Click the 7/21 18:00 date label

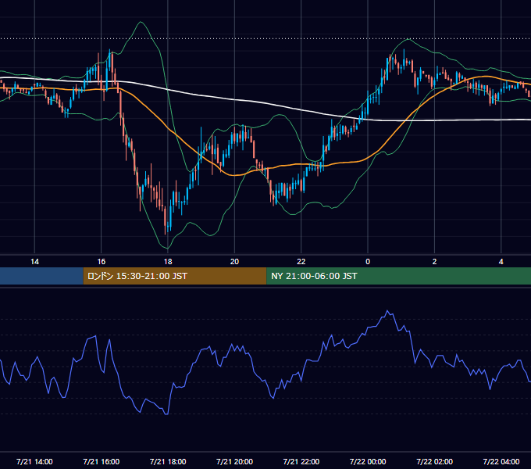168,461
